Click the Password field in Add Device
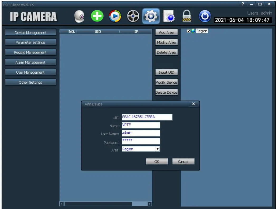 coord(141,141)
